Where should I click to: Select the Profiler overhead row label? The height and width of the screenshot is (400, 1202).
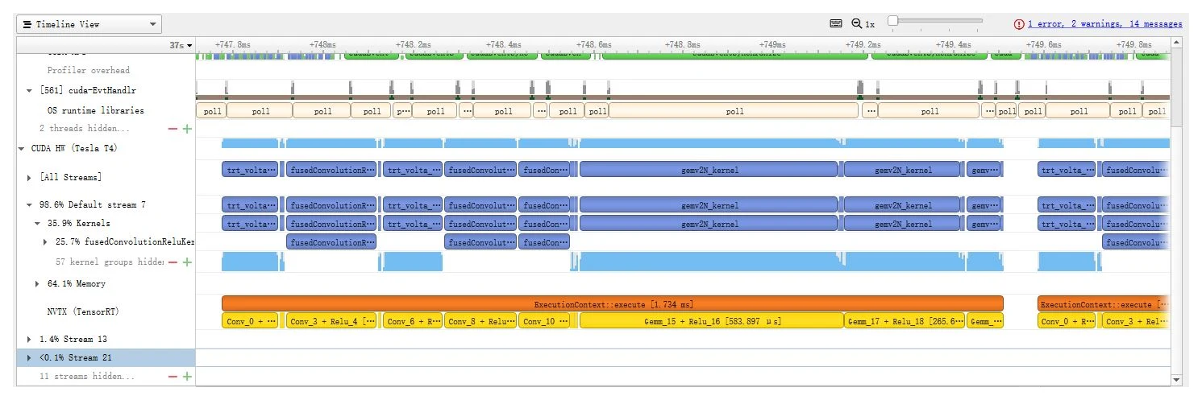[88, 71]
